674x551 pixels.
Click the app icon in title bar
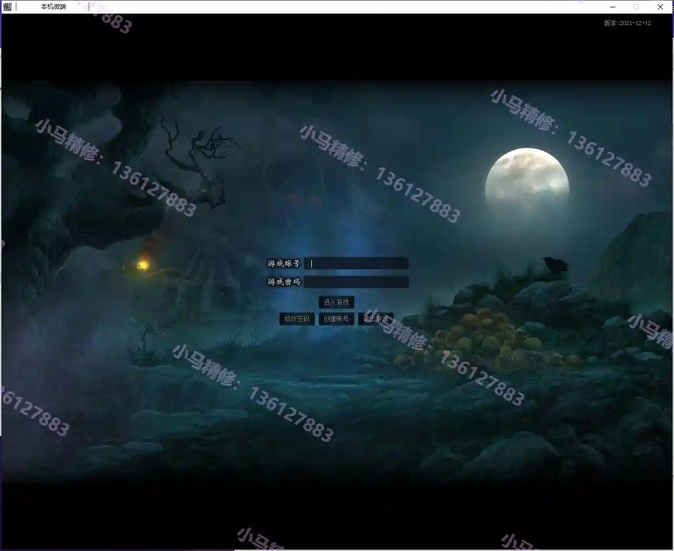click(x=7, y=7)
